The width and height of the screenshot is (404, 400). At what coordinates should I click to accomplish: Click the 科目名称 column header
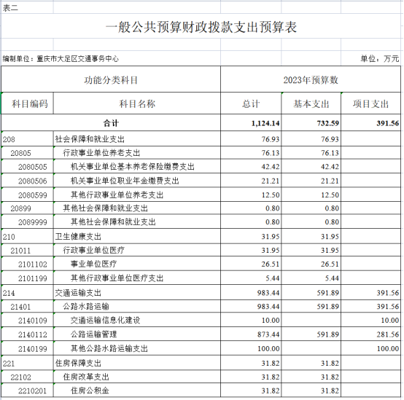pos(137,103)
